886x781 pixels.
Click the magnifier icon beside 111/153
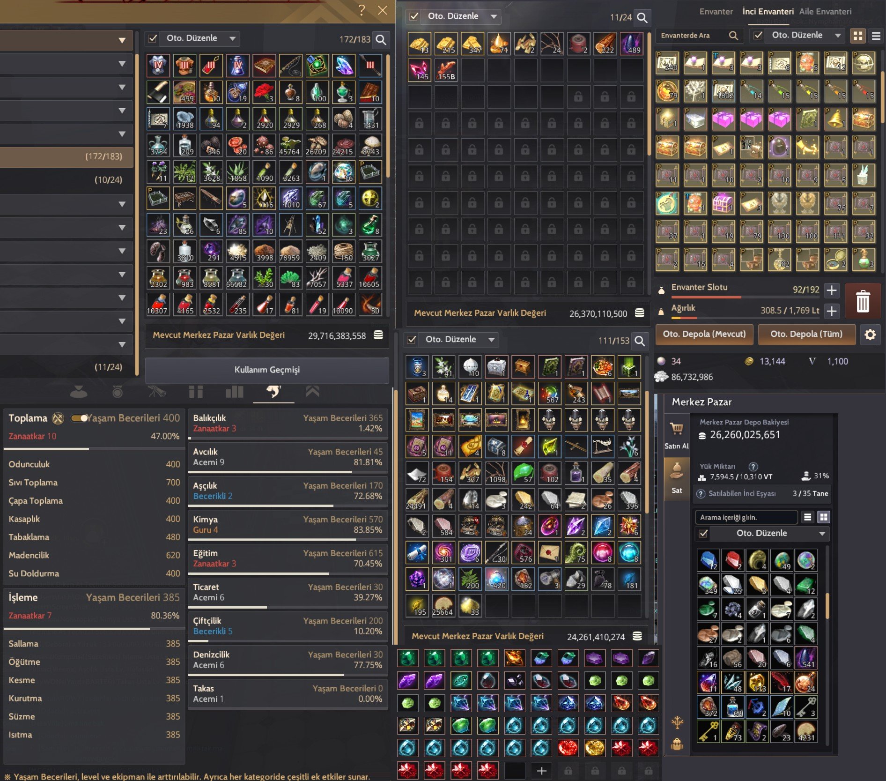640,341
